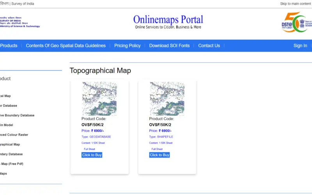Click the Survey of India ministry logo

(20, 22)
